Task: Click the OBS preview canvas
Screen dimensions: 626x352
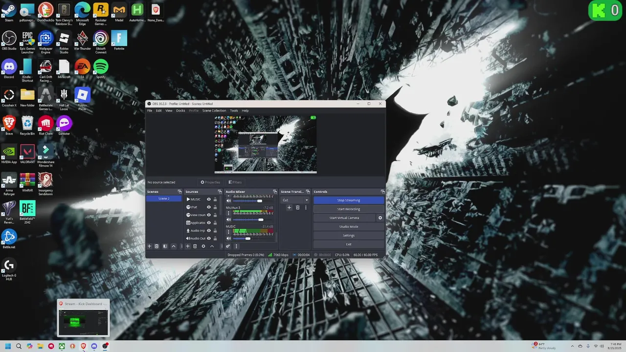Action: (266, 144)
